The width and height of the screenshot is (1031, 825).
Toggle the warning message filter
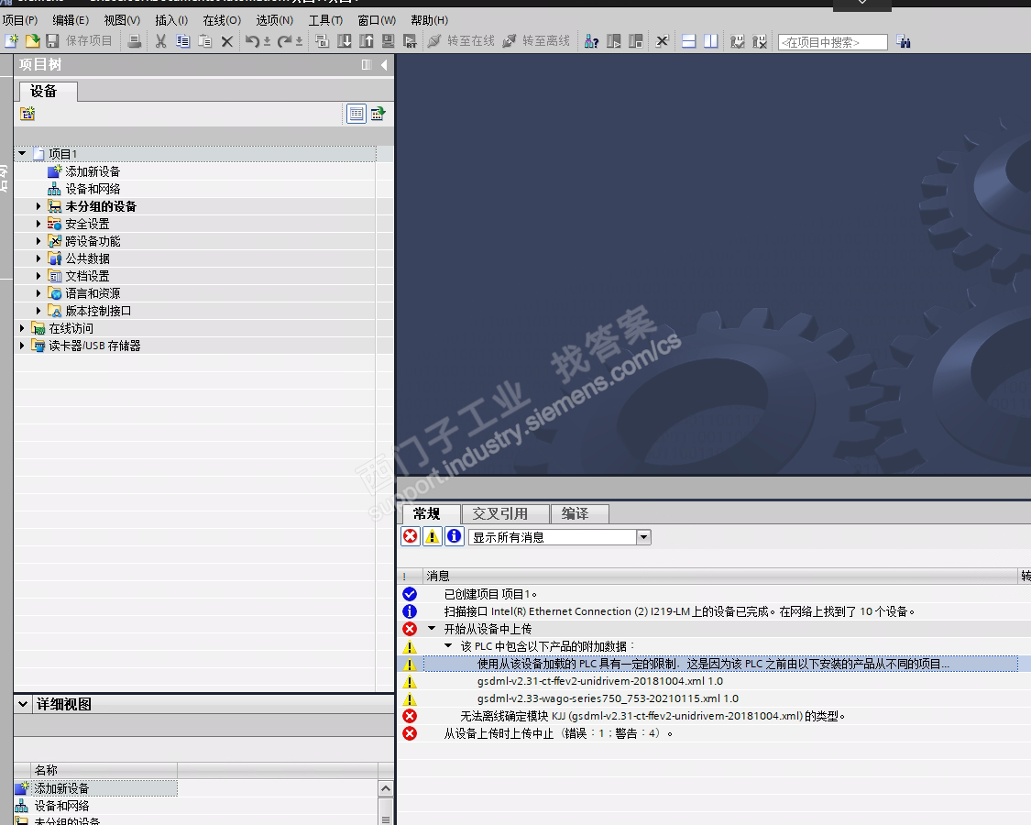tap(432, 536)
